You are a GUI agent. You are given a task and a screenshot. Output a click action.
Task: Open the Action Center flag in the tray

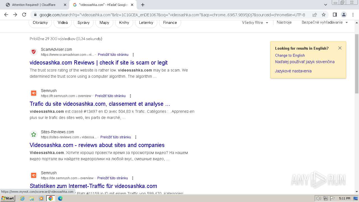click(332, 198)
